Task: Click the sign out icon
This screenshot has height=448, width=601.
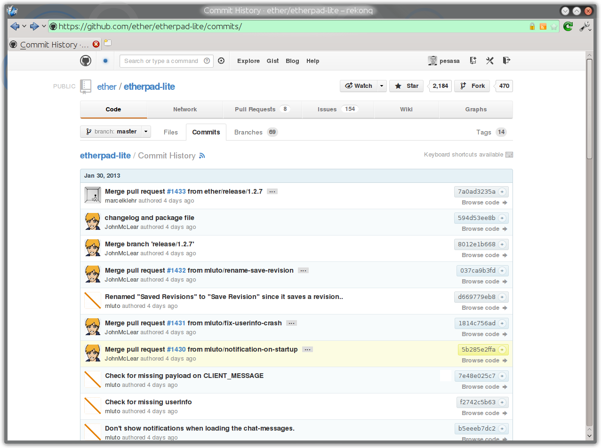Action: pyautogui.click(x=506, y=60)
